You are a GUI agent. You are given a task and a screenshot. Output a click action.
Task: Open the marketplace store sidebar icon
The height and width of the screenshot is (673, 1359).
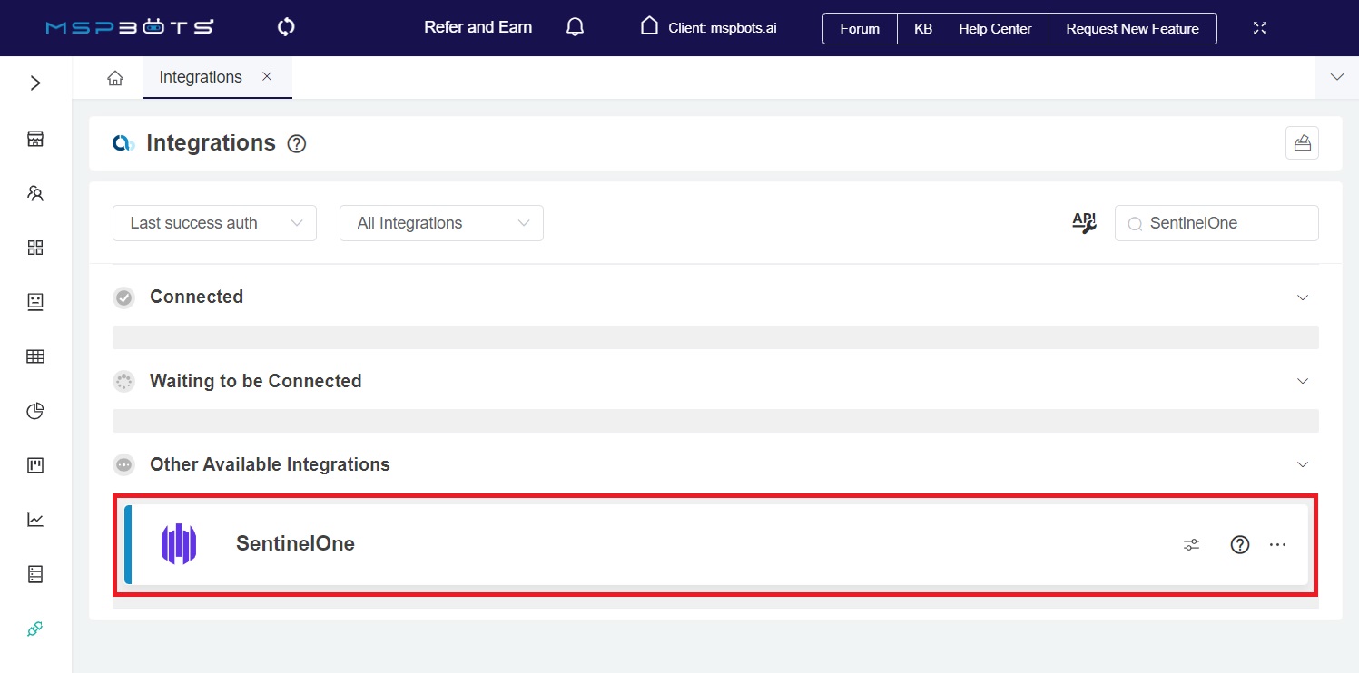[35, 139]
